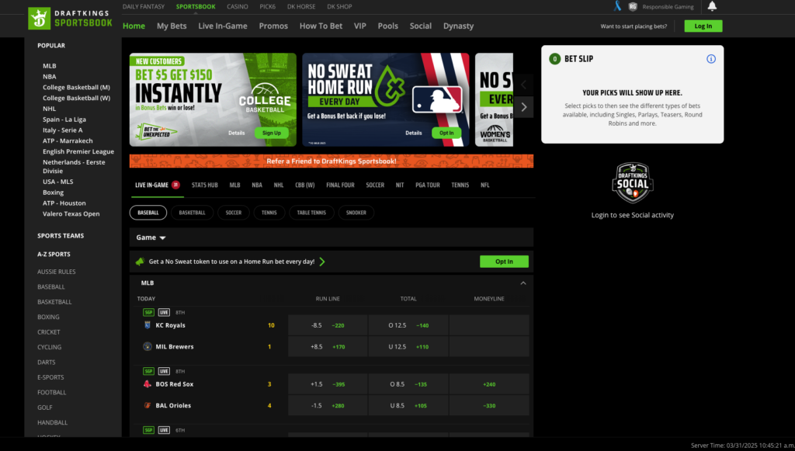Click the KC Royals team logo
This screenshot has height=451, width=795.
click(147, 325)
